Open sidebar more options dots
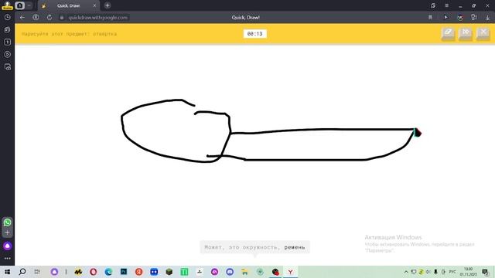The height and width of the screenshot is (278, 495). [x=7, y=258]
